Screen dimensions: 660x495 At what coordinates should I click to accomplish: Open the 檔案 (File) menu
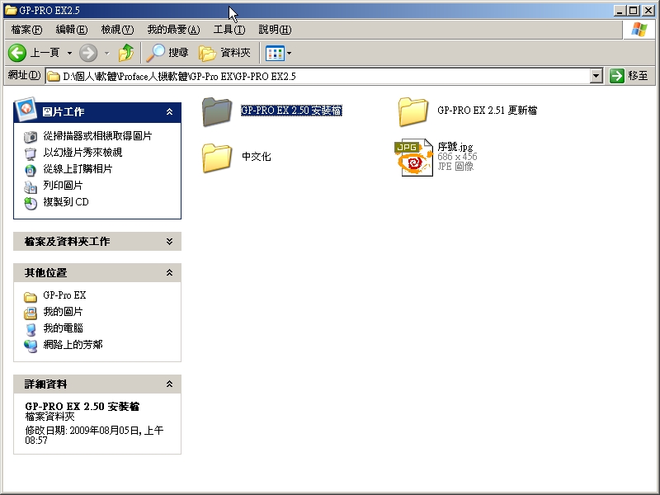click(x=26, y=30)
